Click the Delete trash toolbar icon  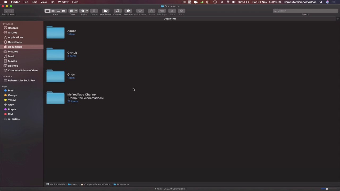[x=94, y=11]
